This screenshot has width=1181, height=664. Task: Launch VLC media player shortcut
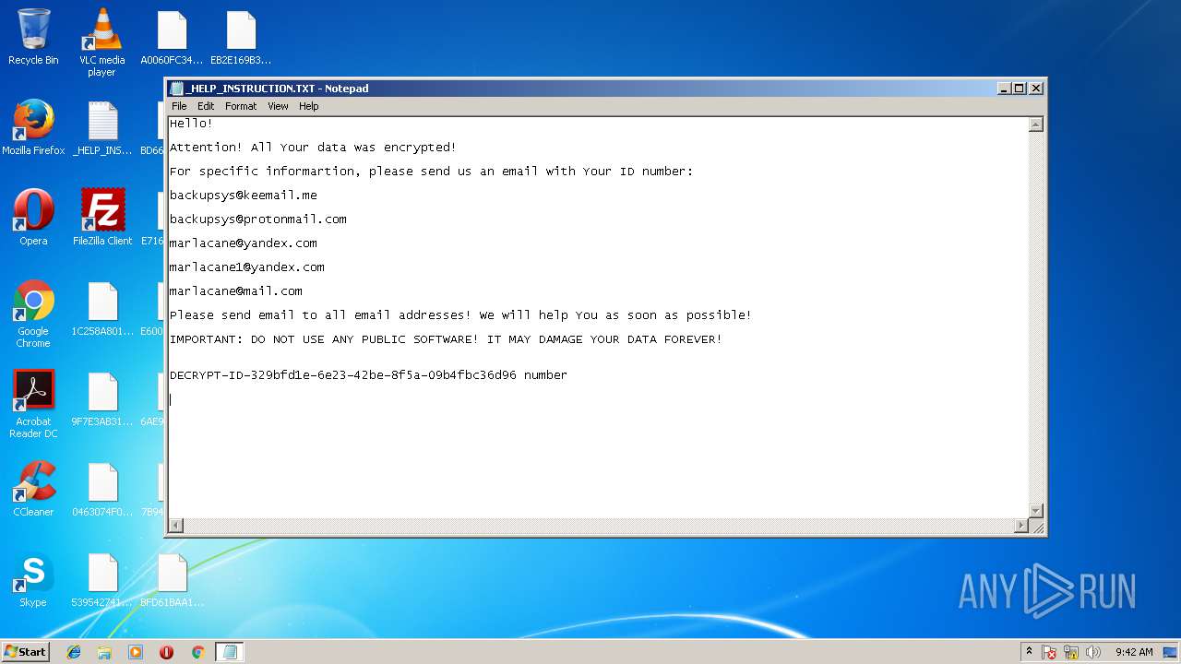point(101,42)
